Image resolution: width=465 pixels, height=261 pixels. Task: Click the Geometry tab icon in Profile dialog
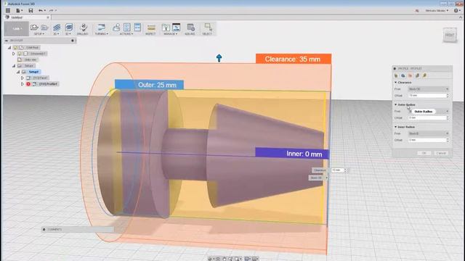coord(403,75)
